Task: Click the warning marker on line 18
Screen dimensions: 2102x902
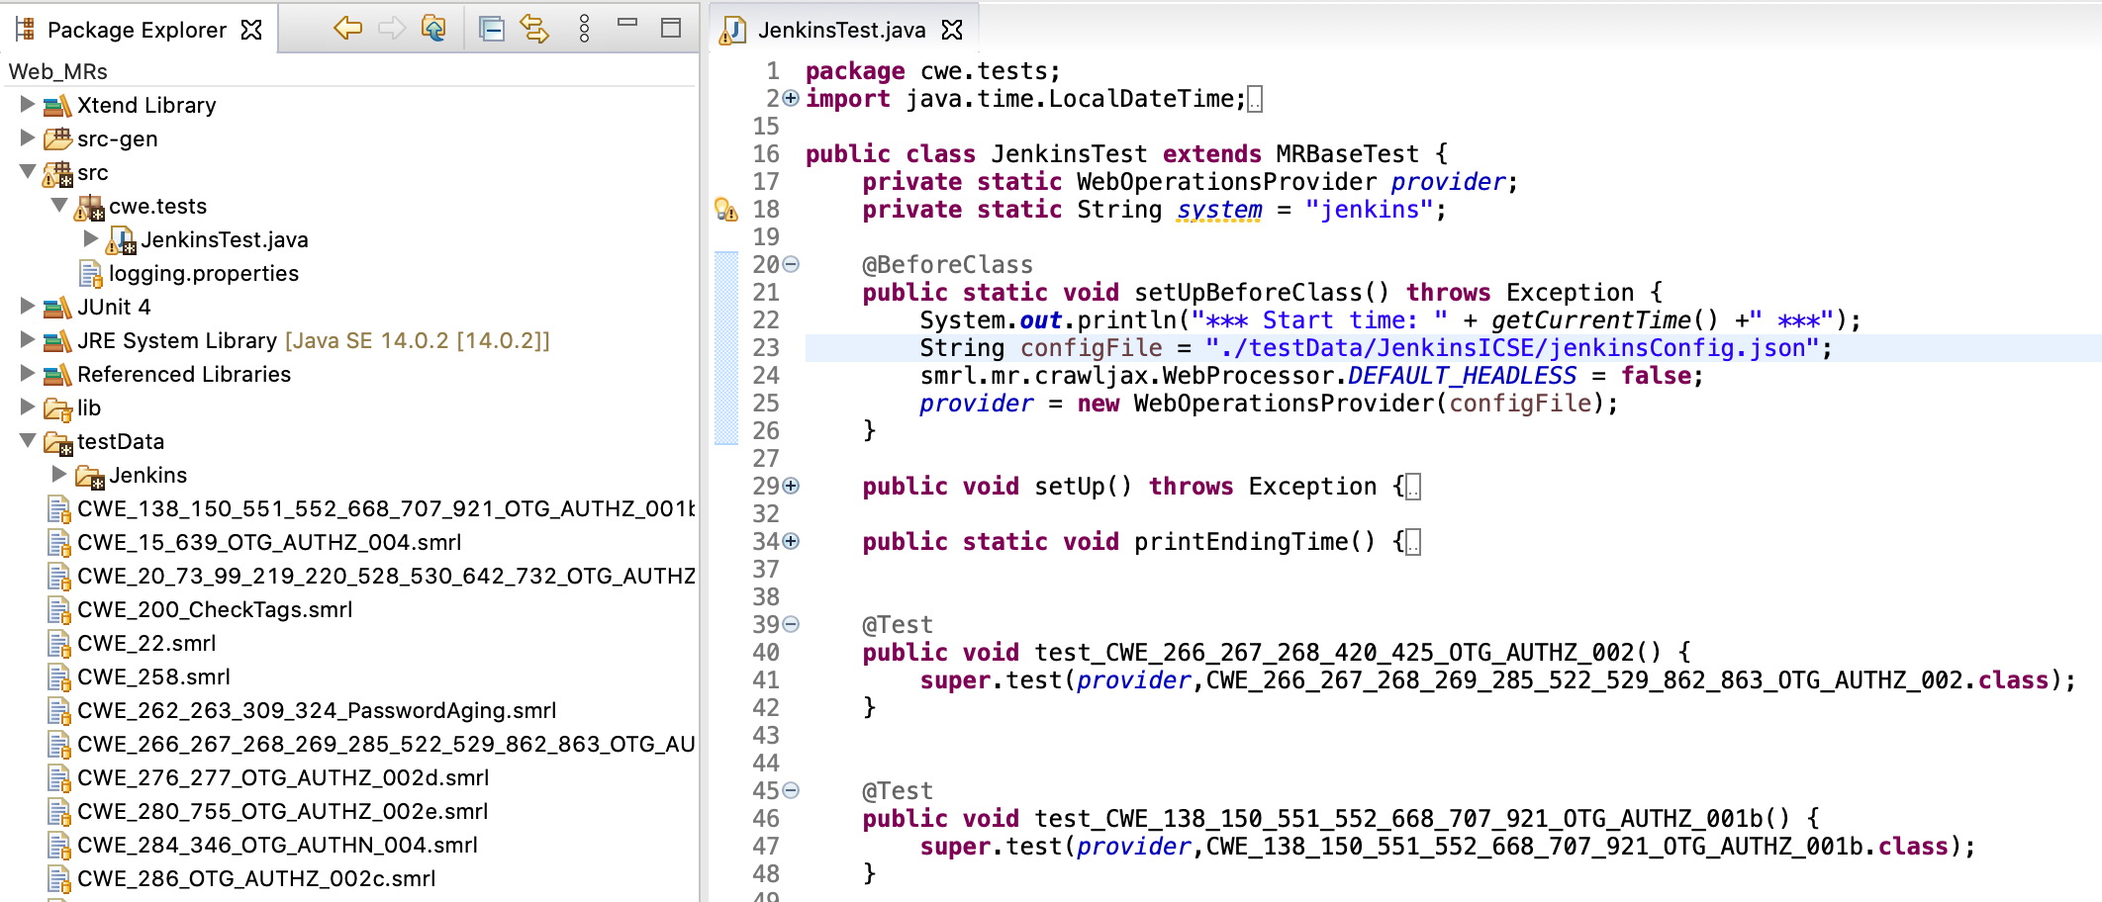Action: pos(725,210)
